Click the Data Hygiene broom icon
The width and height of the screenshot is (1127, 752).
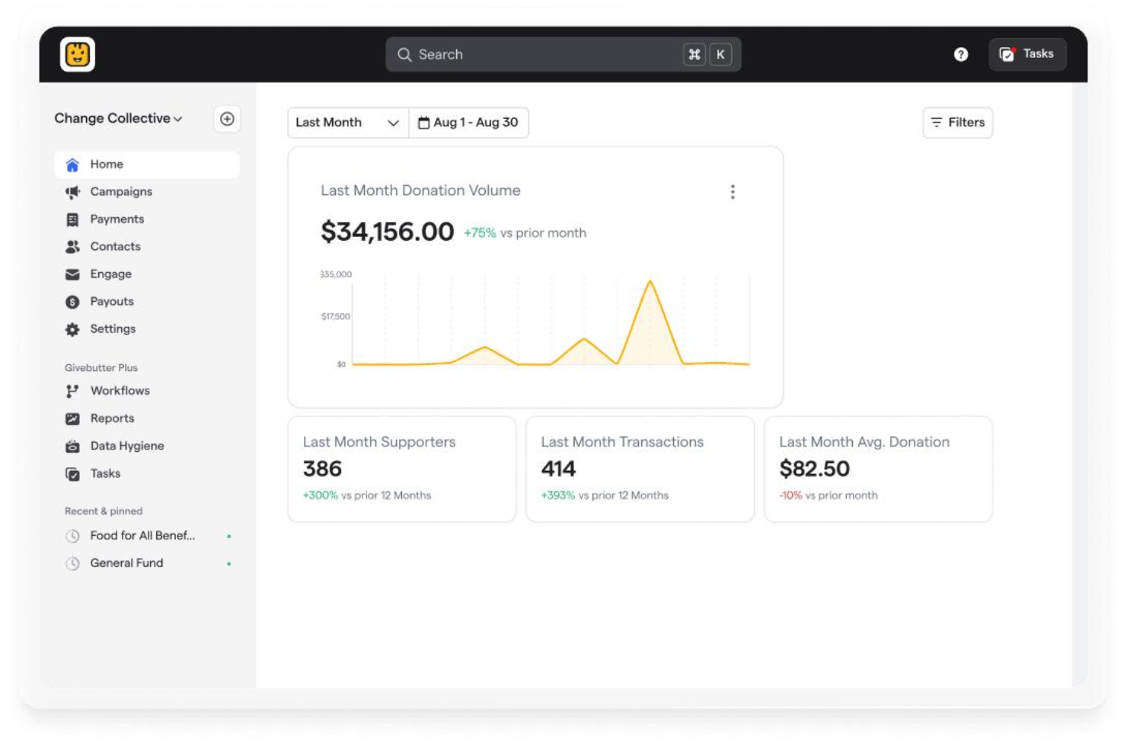(72, 445)
